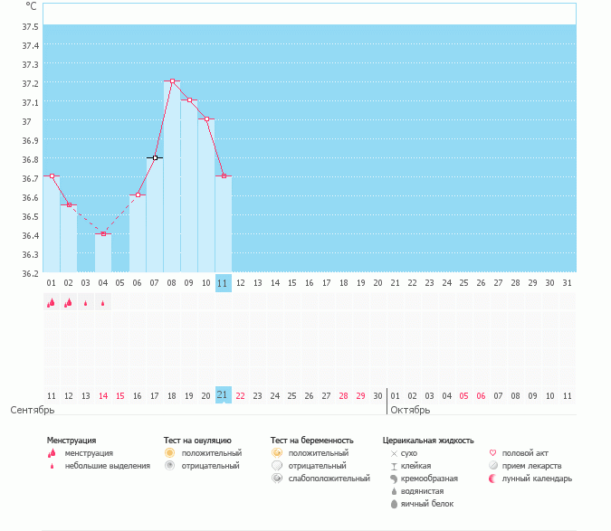Image resolution: width=611 pixels, height=531 pixels.
Task: Click the weakly positive pregnancy test icon
Action: [x=276, y=478]
